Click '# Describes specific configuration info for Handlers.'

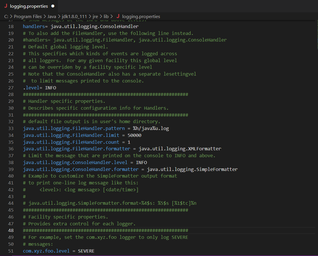pyautogui.click(x=96, y=108)
